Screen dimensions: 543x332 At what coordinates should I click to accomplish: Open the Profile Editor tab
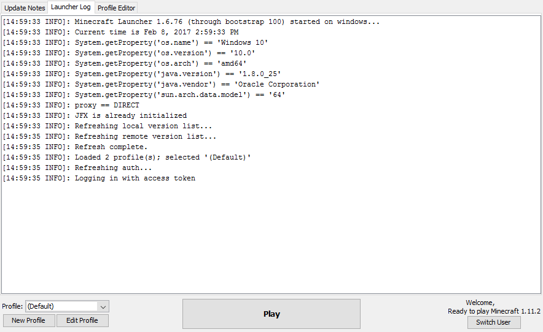pos(116,8)
